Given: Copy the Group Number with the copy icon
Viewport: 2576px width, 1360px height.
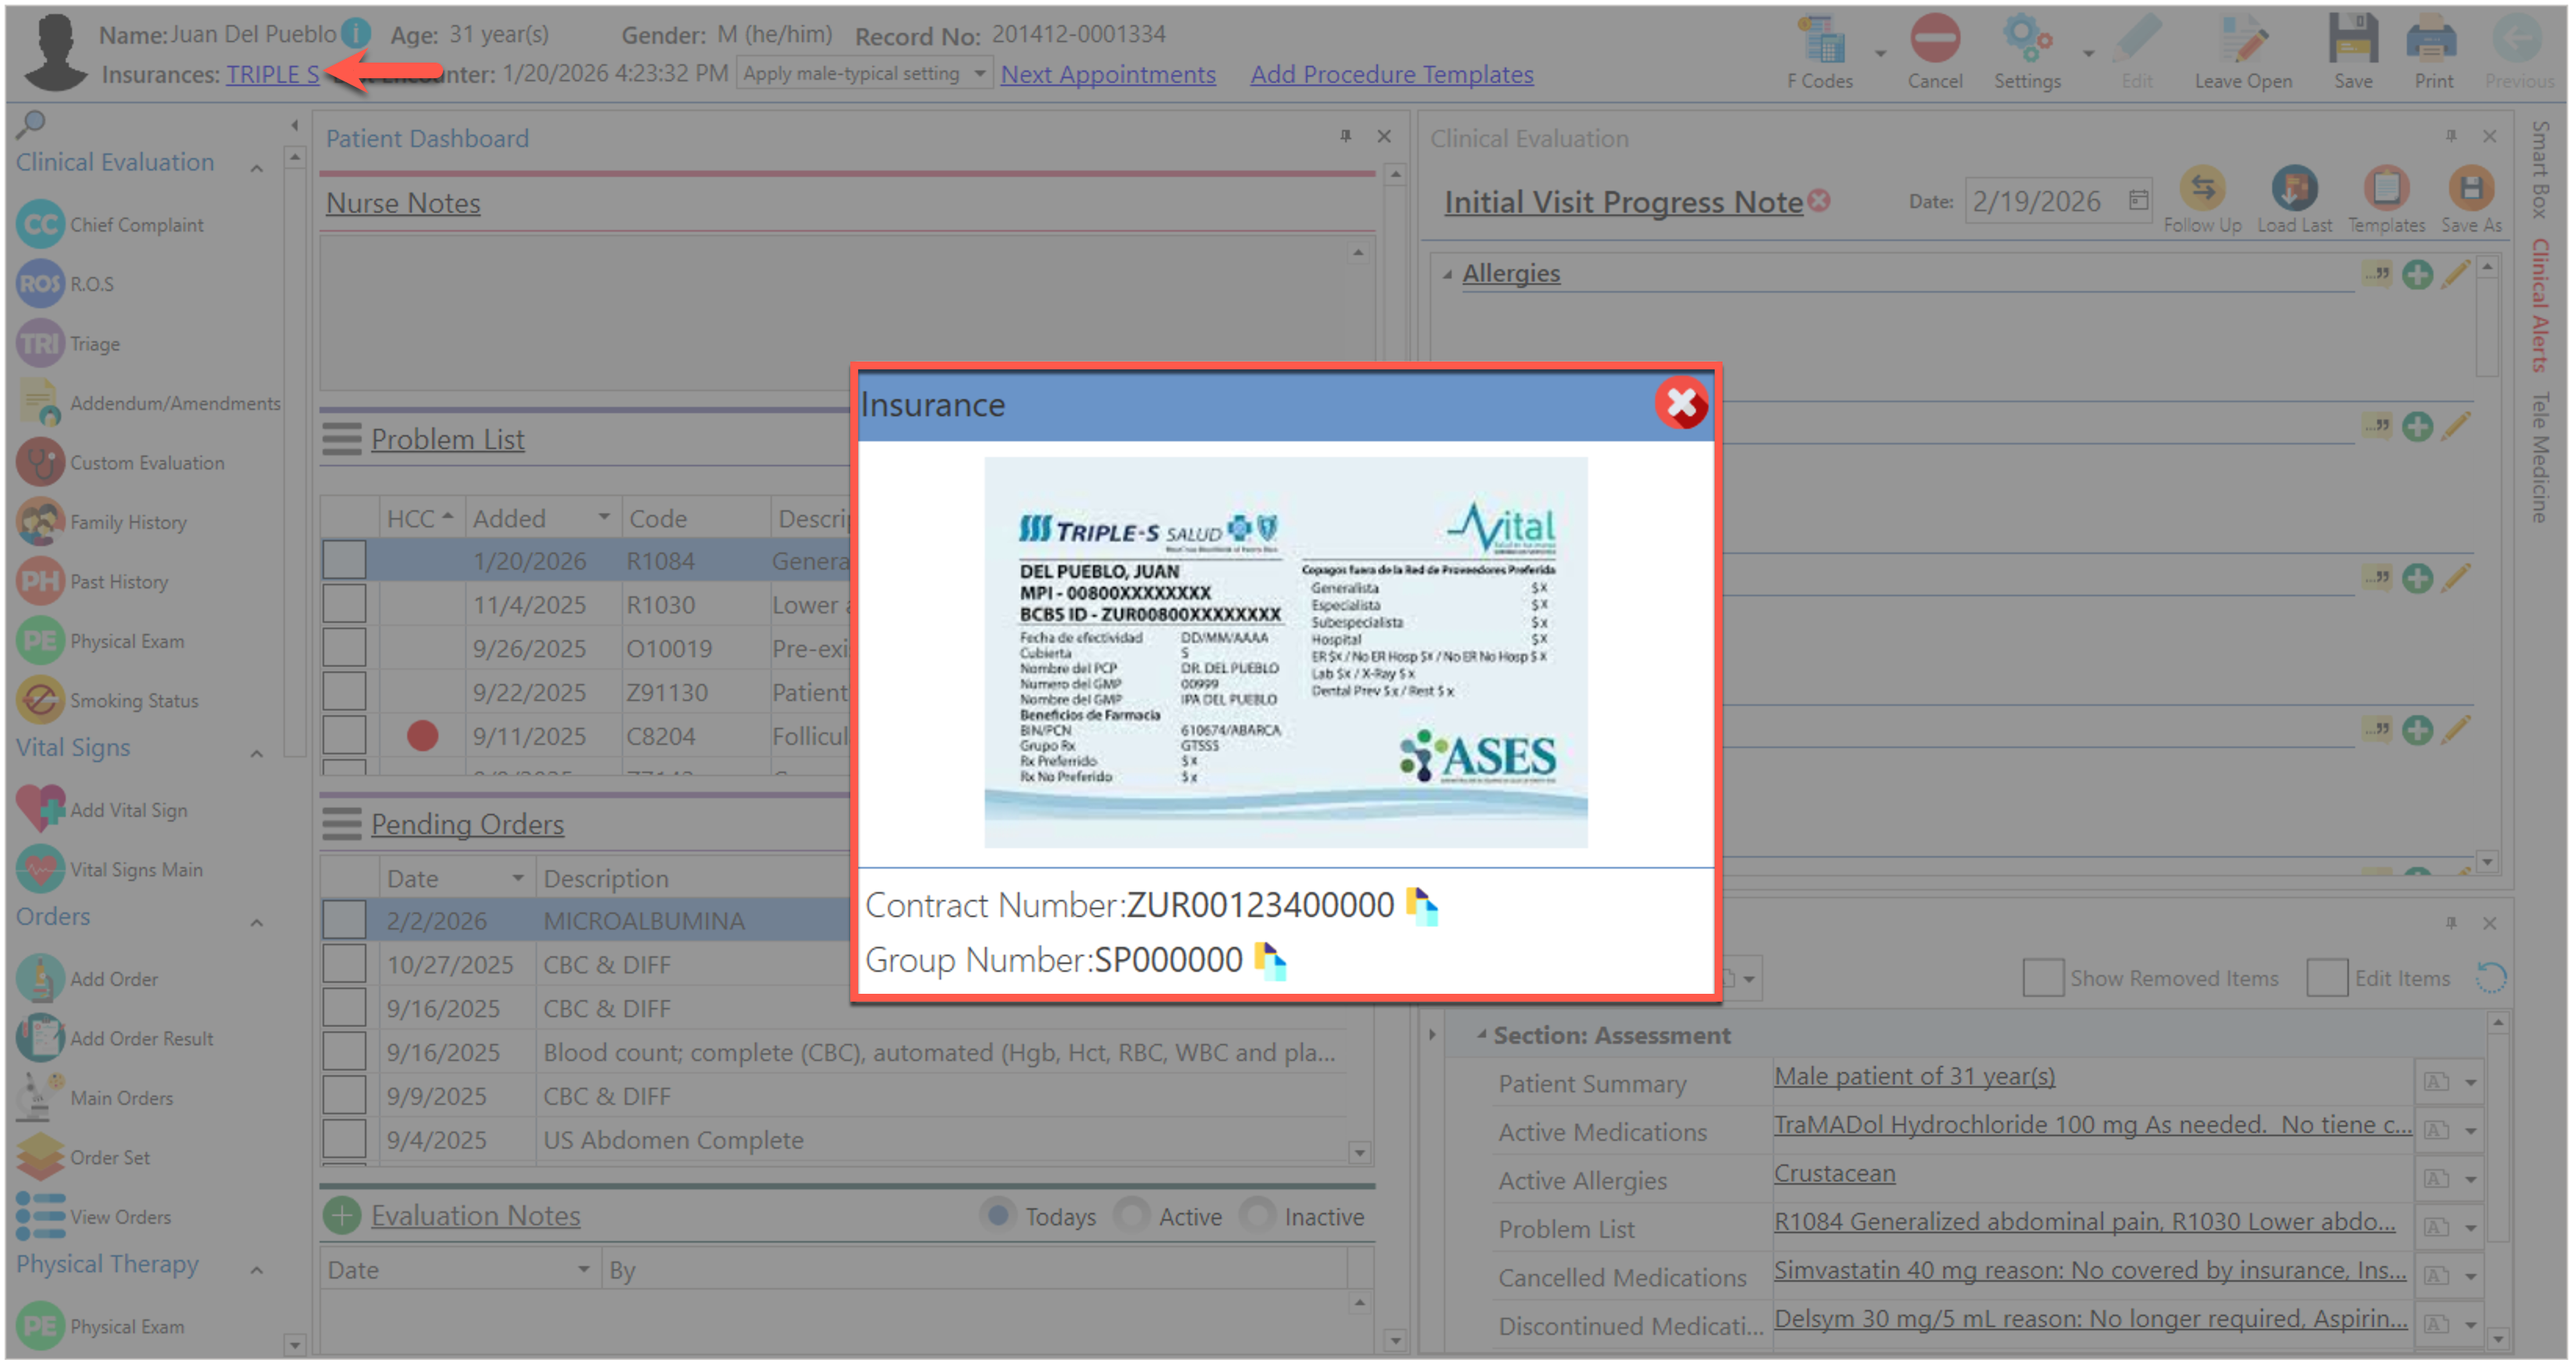Looking at the screenshot, I should [1269, 960].
